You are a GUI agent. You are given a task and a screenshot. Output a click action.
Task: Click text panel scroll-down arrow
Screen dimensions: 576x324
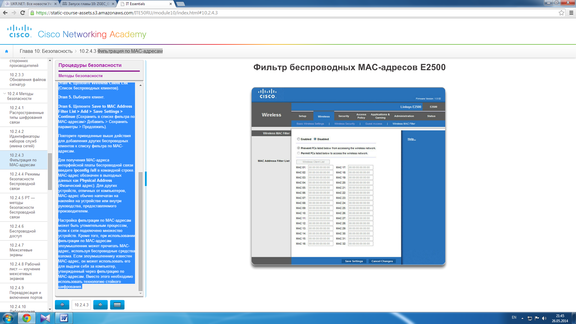coord(140,293)
